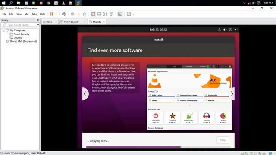Close the Library panel
This screenshot has width=276, height=155.
[38, 20]
